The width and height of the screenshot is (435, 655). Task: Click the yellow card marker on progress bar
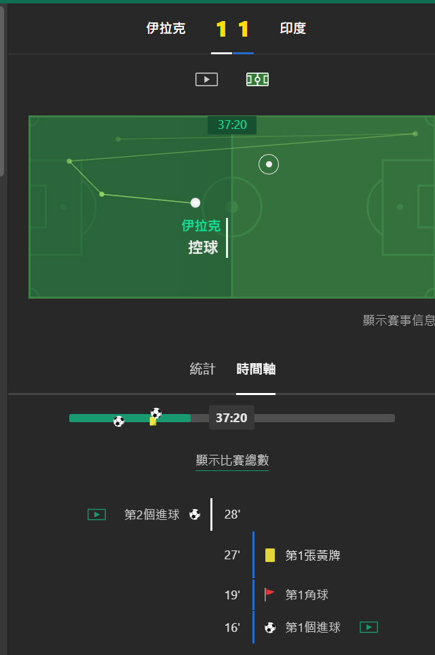153,421
